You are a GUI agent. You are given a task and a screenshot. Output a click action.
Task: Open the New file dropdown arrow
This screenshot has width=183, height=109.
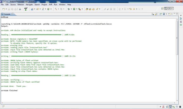[6, 9]
